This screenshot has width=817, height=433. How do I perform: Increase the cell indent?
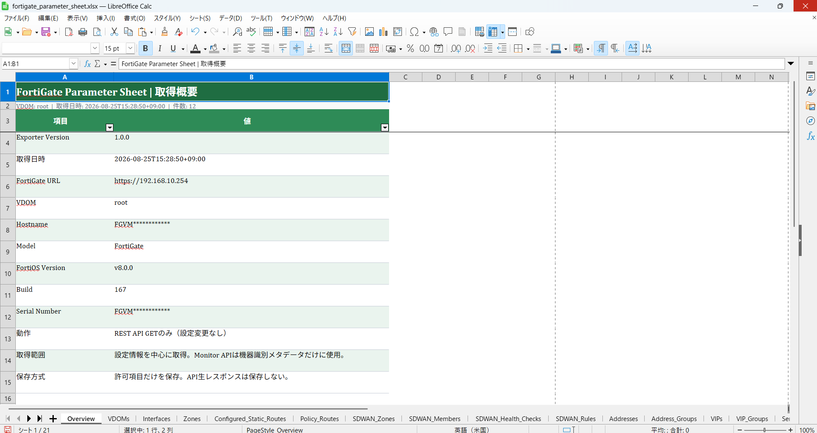coord(488,49)
